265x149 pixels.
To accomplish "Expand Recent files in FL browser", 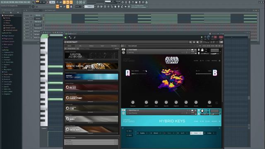I will click(7, 33).
